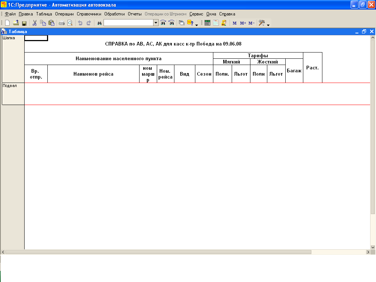376x282 pixels.
Task: Select the Тарифы header cell
Action: 258,56
